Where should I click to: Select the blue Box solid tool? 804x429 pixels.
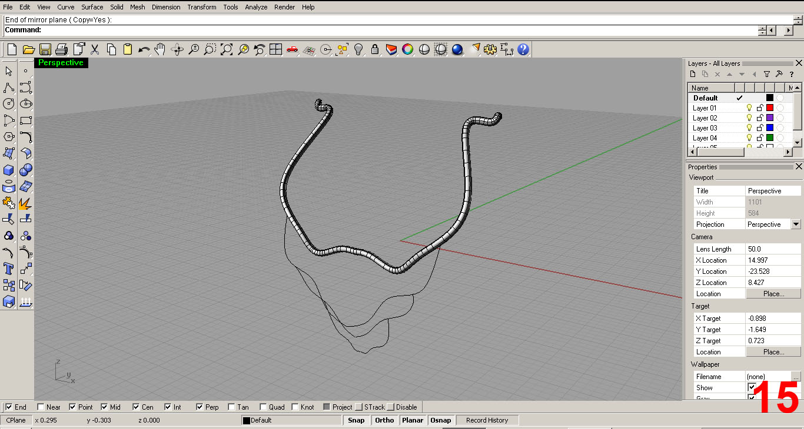tap(9, 170)
